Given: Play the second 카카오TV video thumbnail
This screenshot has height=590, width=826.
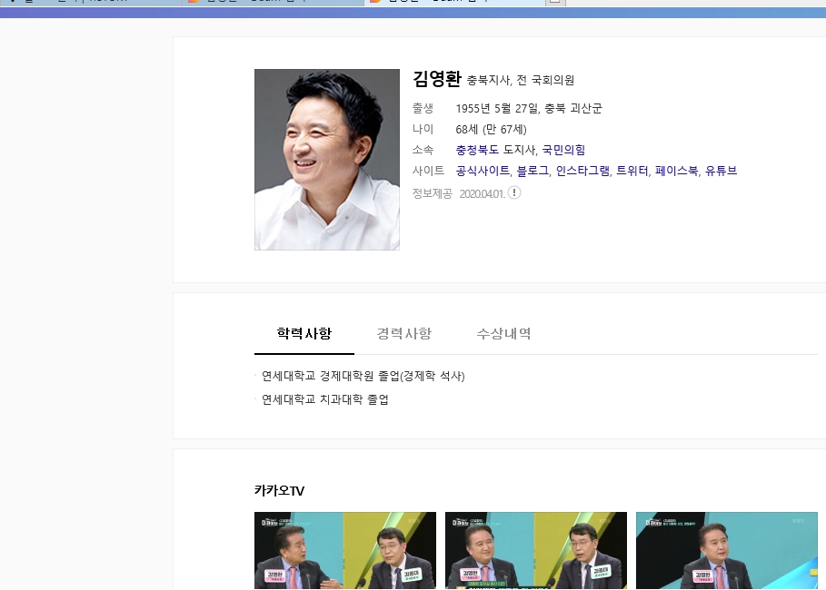Looking at the screenshot, I should click(x=536, y=550).
